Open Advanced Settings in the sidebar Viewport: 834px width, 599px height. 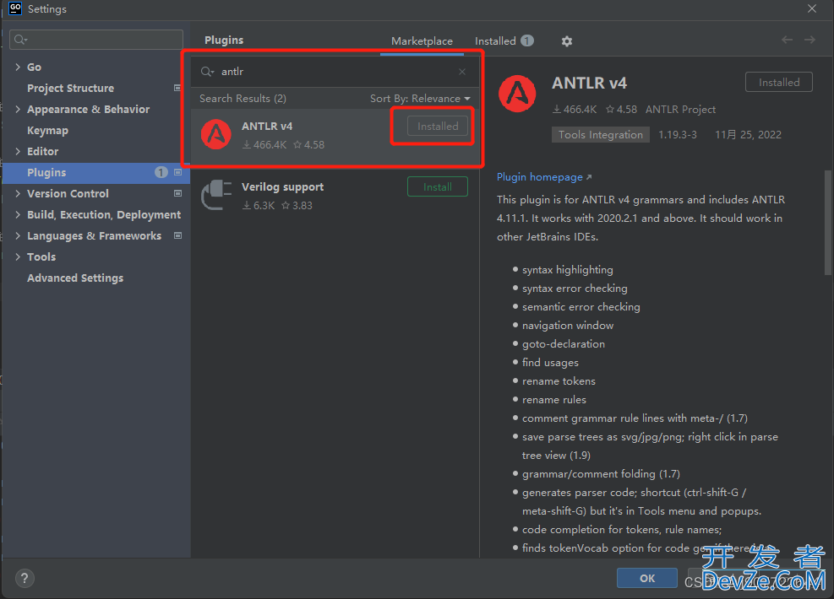(75, 278)
